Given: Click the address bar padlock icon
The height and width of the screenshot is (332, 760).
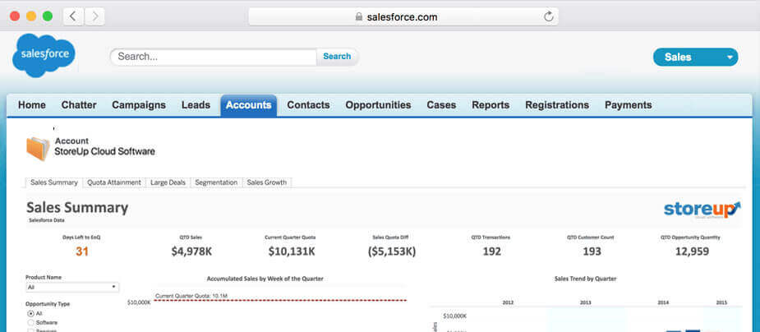Looking at the screenshot, I should (x=359, y=17).
